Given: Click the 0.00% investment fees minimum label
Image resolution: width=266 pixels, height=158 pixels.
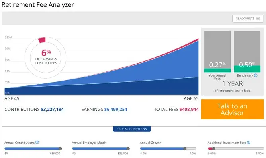Looking at the screenshot, I should pyautogui.click(x=212, y=154).
